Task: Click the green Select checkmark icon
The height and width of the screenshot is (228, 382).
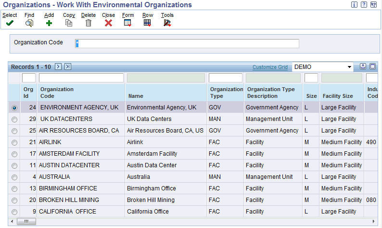Action: coord(10,23)
